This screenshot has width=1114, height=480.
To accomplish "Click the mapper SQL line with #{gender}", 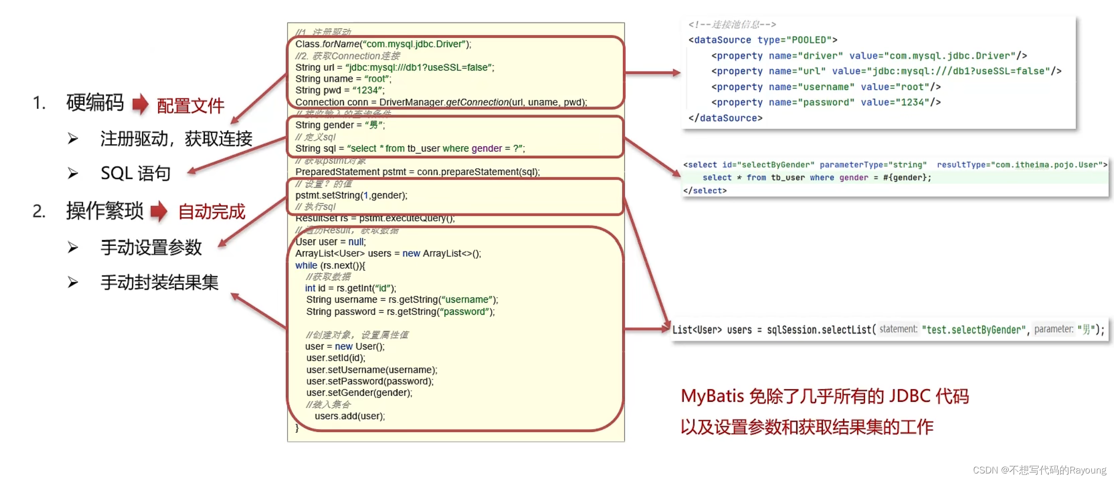I will 817,178.
